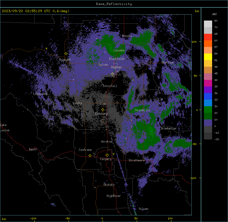228x222 pixels.
Task: Select the indigo 0-10 dBZ legend swatch
Action: coord(208,123)
